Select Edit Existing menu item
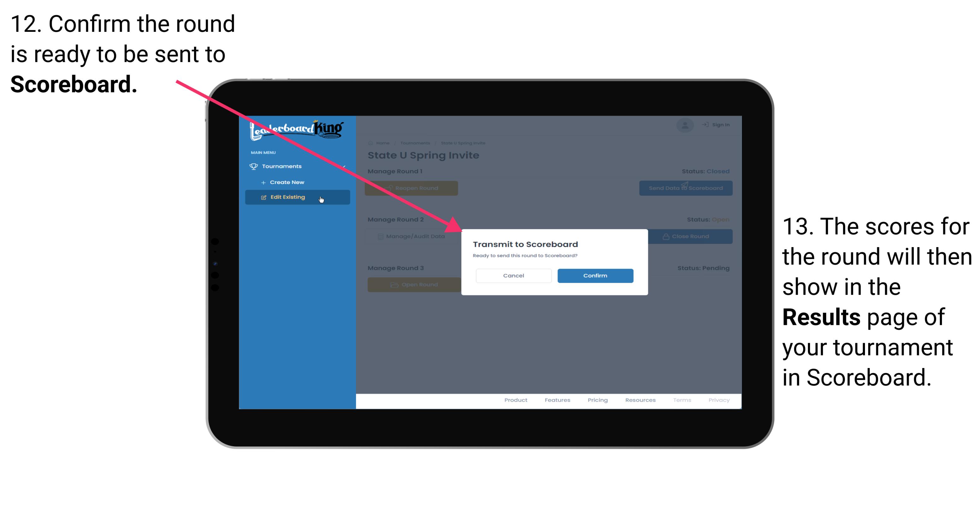Screen dimensions: 977x525 coord(295,197)
